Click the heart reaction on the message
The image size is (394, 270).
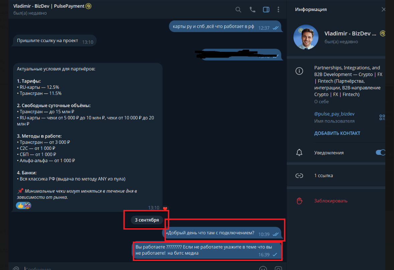pos(165,208)
